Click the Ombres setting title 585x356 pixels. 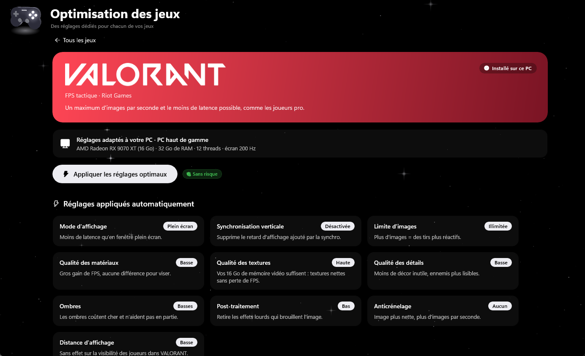pos(70,306)
